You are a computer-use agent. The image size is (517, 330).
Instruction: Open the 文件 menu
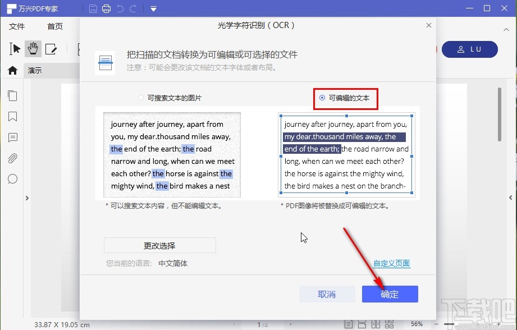point(17,26)
